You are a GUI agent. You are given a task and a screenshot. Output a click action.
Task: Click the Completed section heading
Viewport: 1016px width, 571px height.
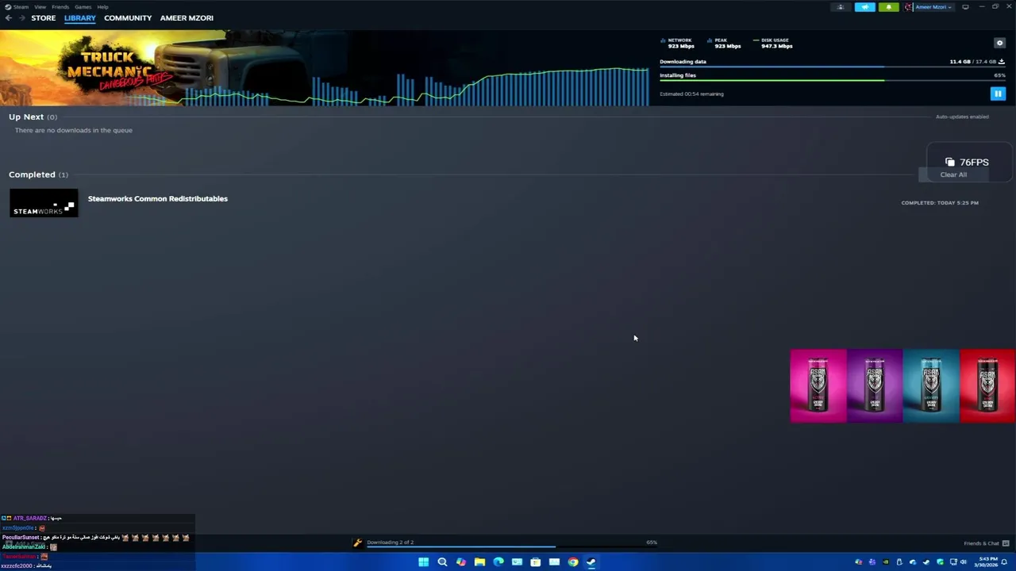(x=32, y=174)
